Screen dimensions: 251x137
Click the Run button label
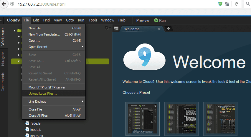[x=162, y=21]
